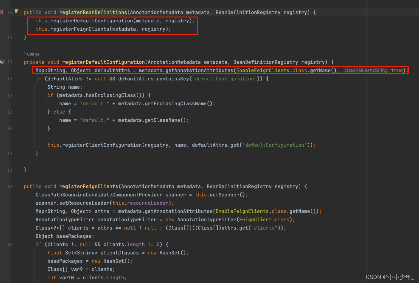
Task: Click FeignClient.class in AnnotationTypeFilter constructor
Action: point(264,219)
